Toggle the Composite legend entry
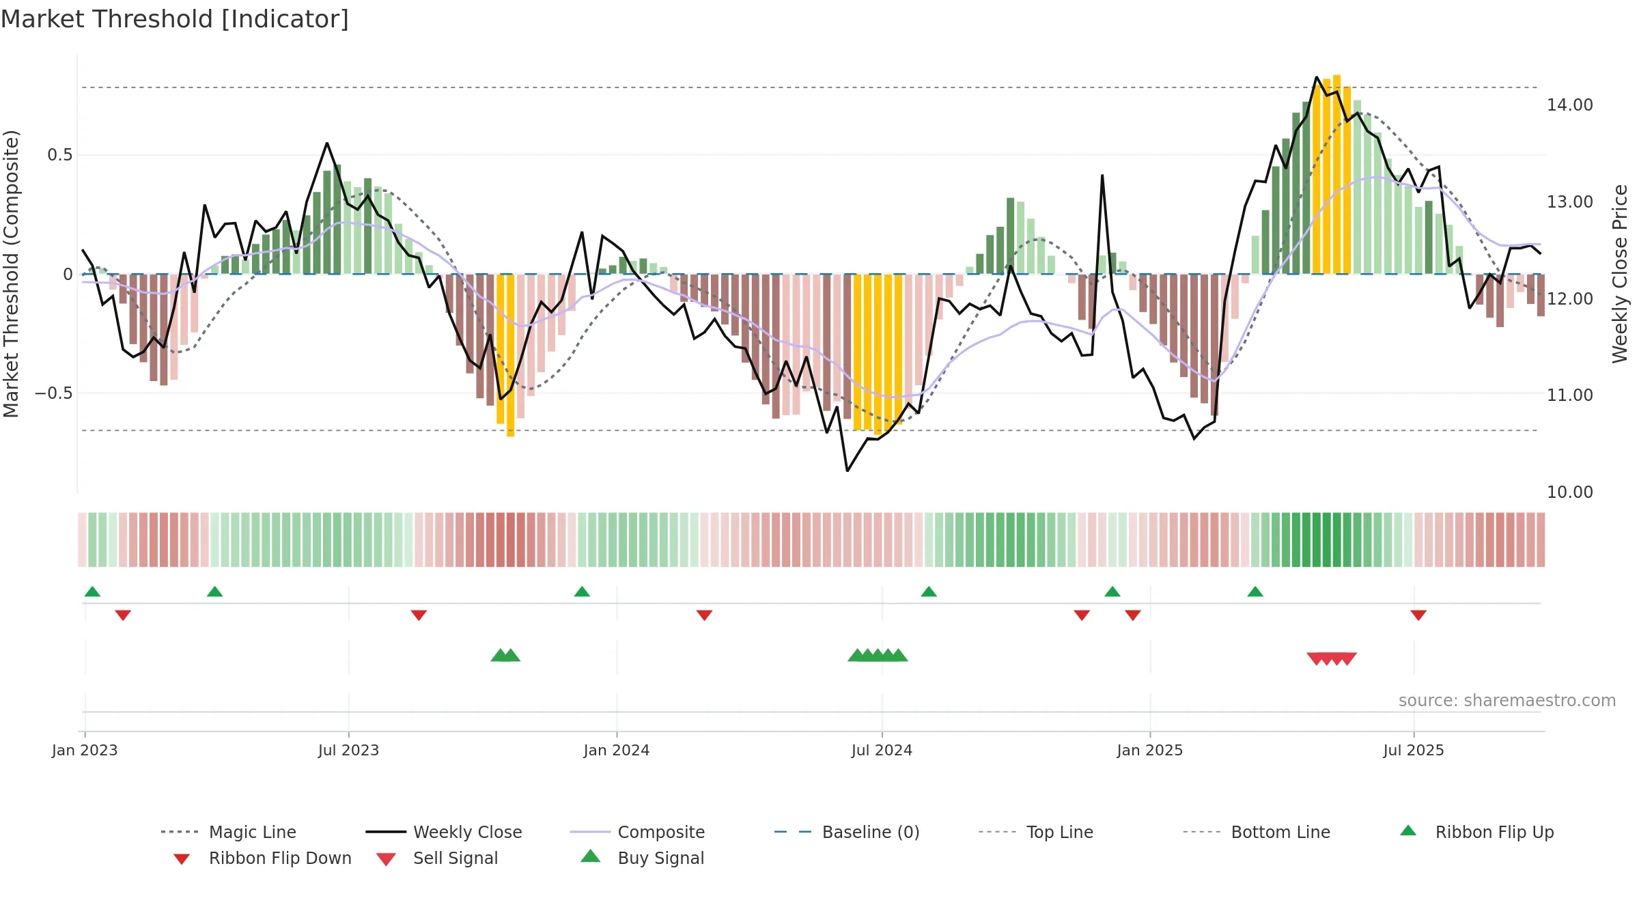The image size is (1639, 922). pyautogui.click(x=637, y=832)
